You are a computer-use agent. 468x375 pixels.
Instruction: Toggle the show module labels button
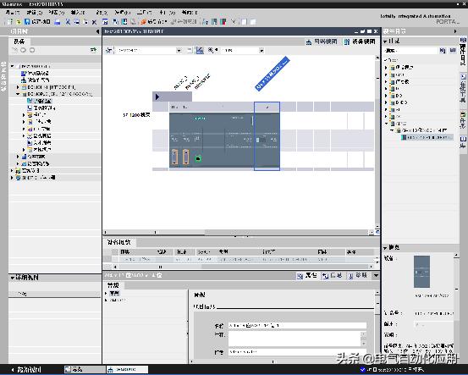[x=200, y=50]
